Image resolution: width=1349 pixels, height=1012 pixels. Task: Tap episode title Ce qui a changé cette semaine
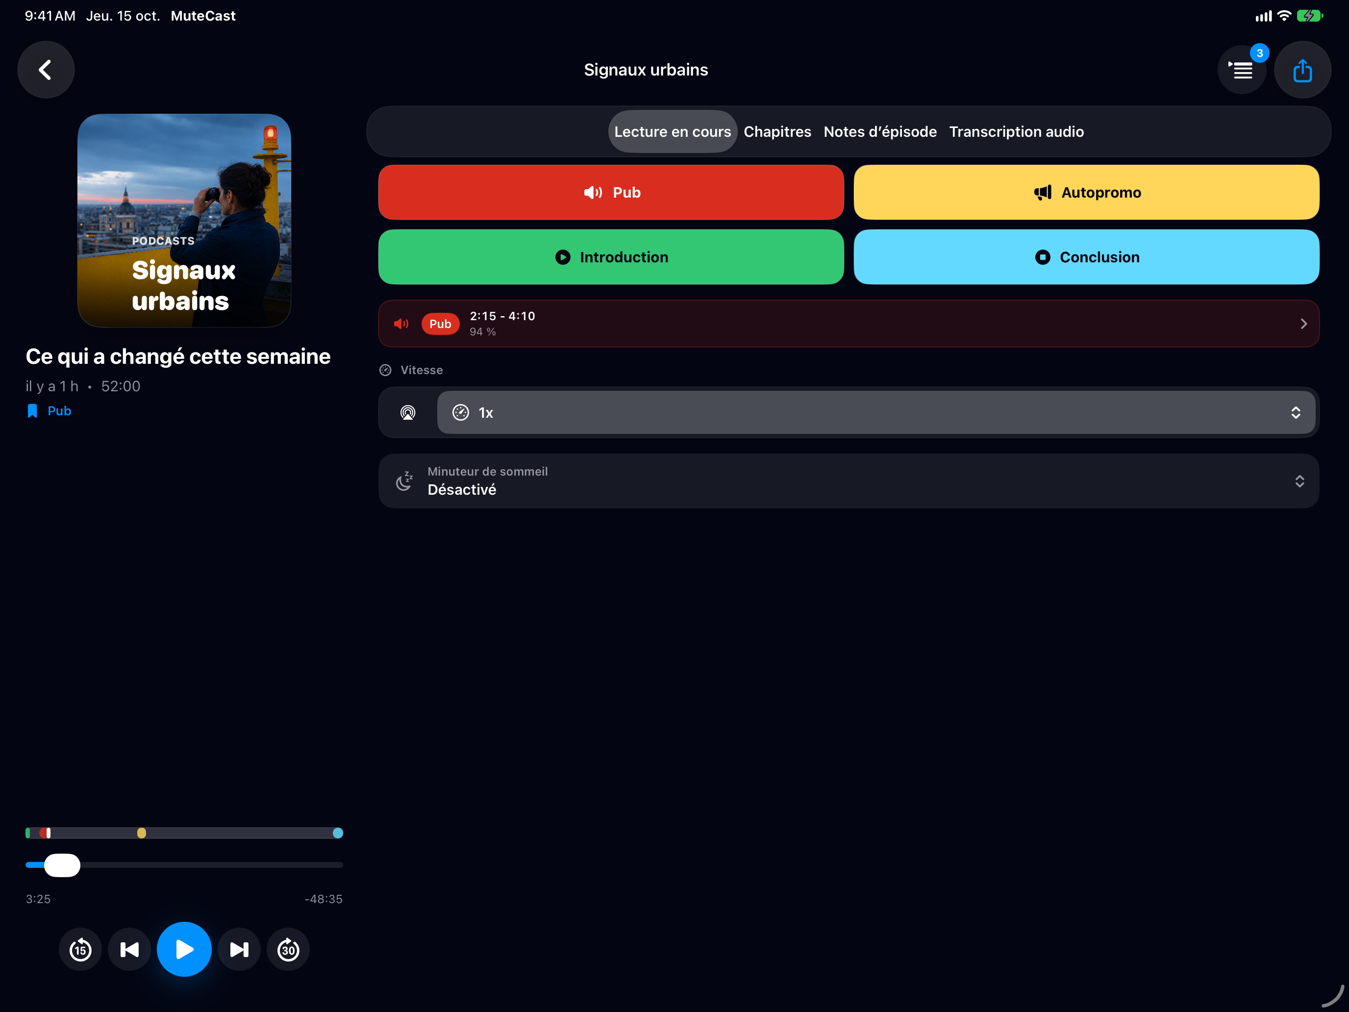[178, 356]
